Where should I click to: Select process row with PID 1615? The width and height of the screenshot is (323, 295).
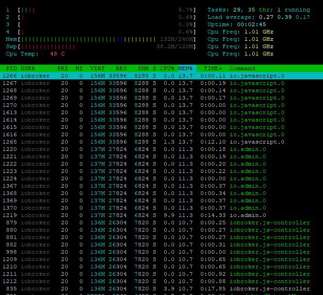pos(161,127)
